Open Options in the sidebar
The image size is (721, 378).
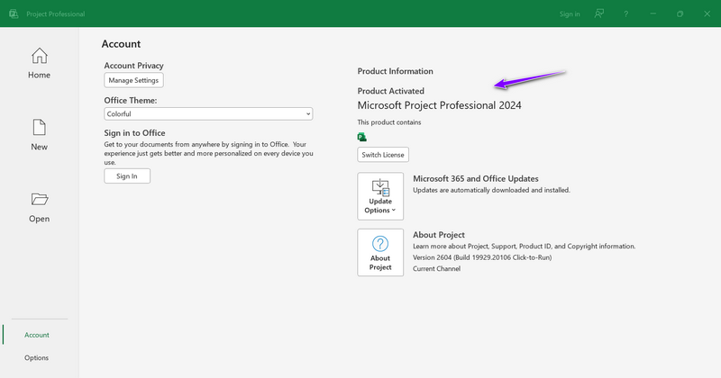click(37, 357)
